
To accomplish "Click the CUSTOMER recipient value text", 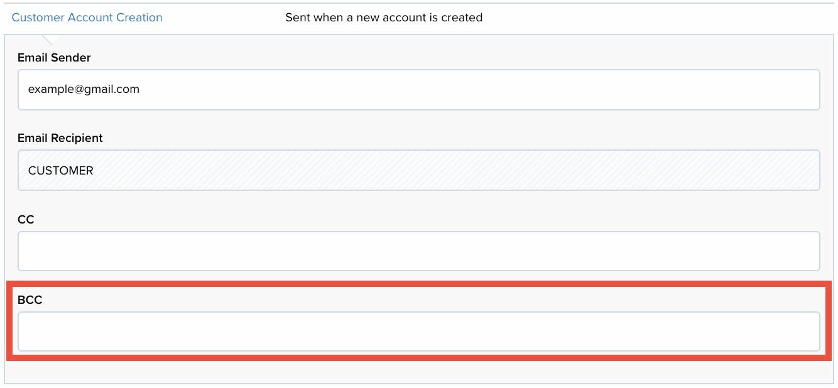I will point(61,170).
